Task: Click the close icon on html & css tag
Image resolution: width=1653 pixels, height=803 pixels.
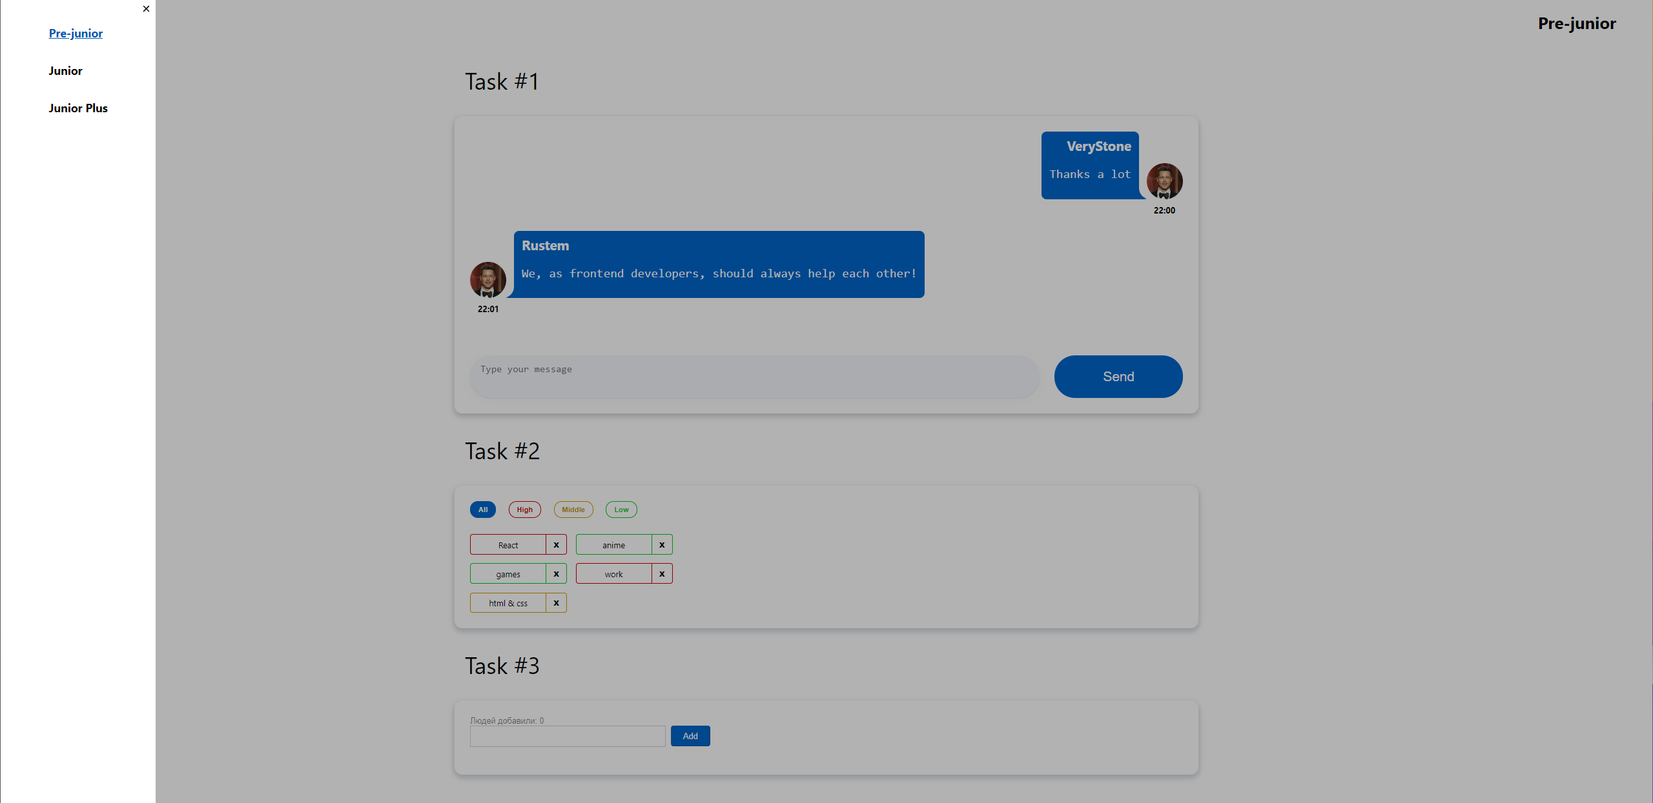Action: pos(557,602)
